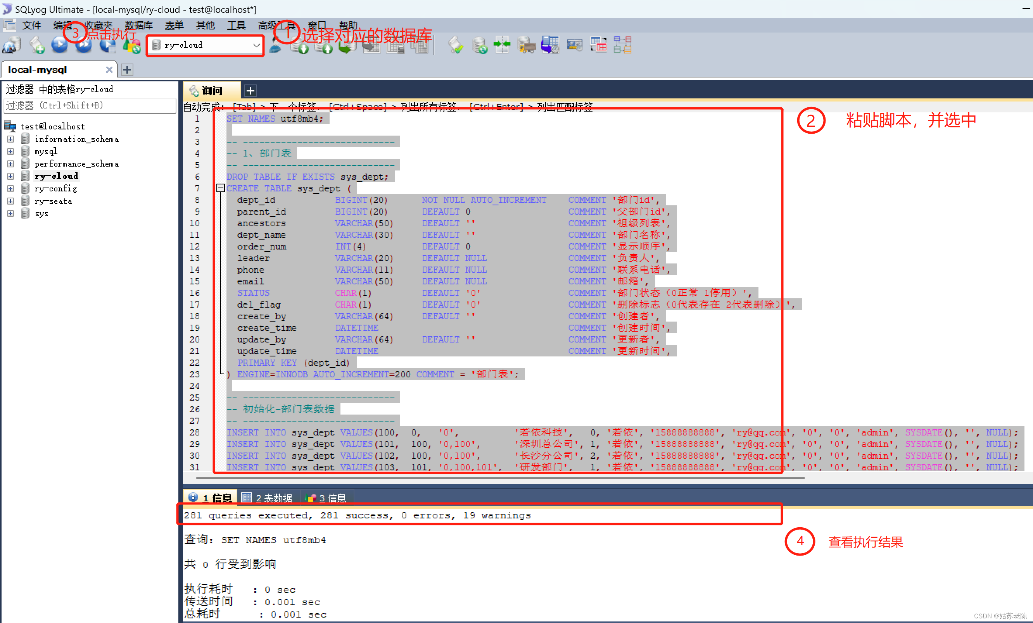Select the test@localhost server node
This screenshot has height=623, width=1033.
coord(52,127)
